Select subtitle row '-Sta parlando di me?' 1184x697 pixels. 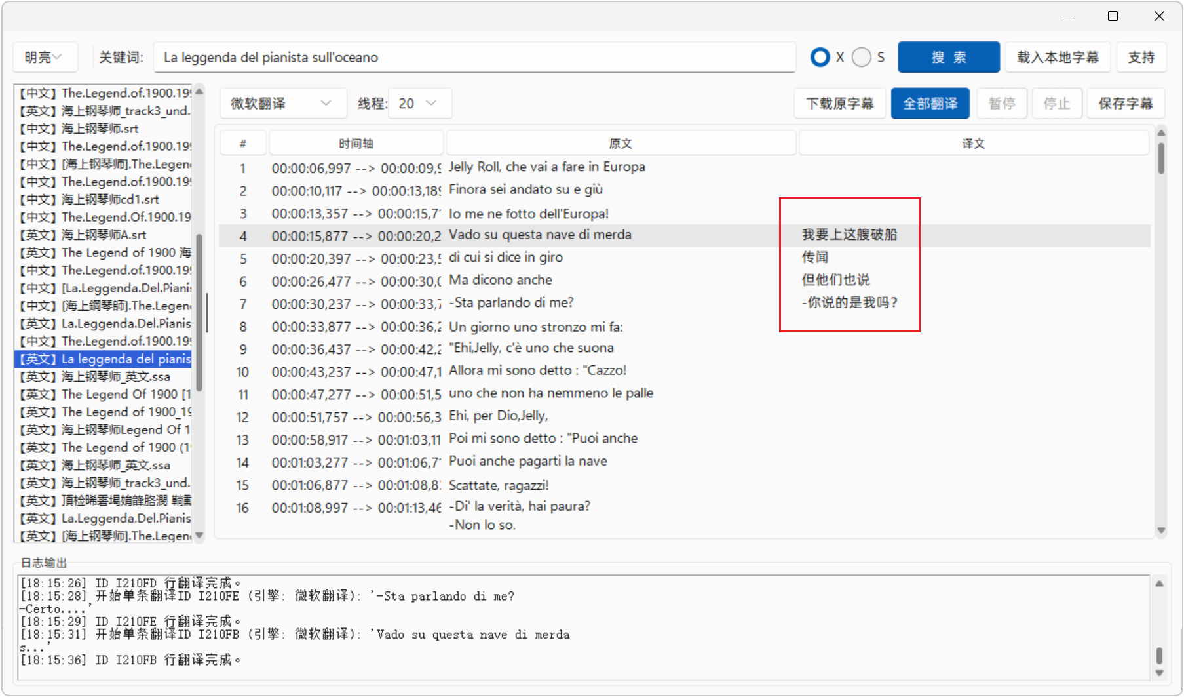click(684, 304)
